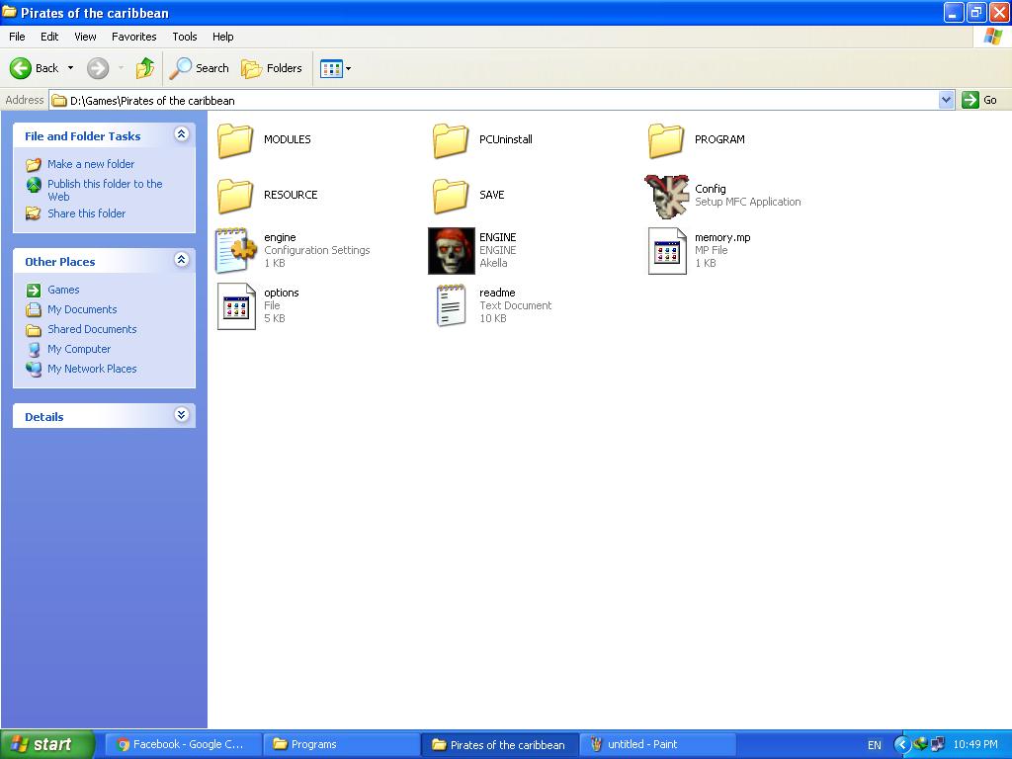This screenshot has height=759, width=1012.
Task: Open the Help menu
Action: [222, 37]
